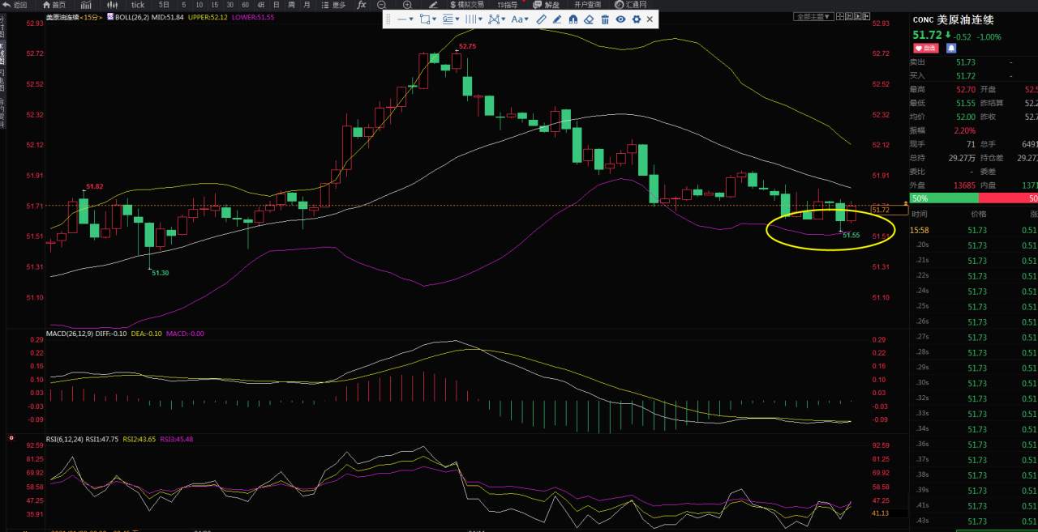The width and height of the screenshot is (1038, 532).
Task: Open the 汇通网 link
Action: pos(629,5)
